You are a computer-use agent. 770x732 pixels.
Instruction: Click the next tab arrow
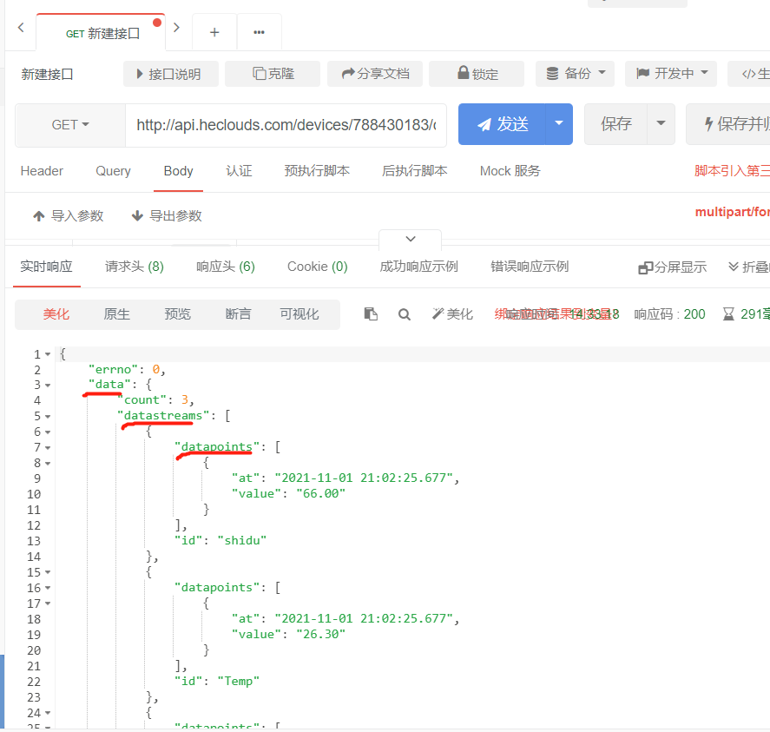point(177,28)
